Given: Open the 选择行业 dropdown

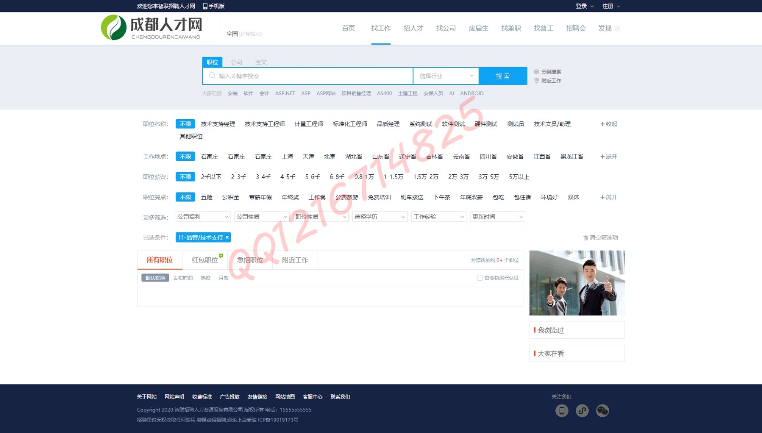Looking at the screenshot, I should (x=446, y=76).
